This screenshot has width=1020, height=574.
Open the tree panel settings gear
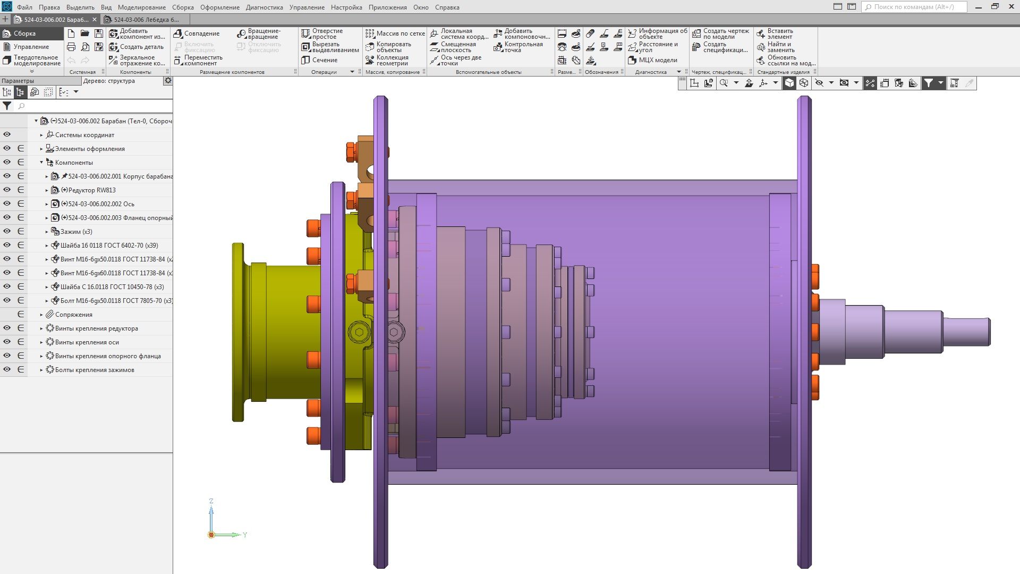coord(168,81)
